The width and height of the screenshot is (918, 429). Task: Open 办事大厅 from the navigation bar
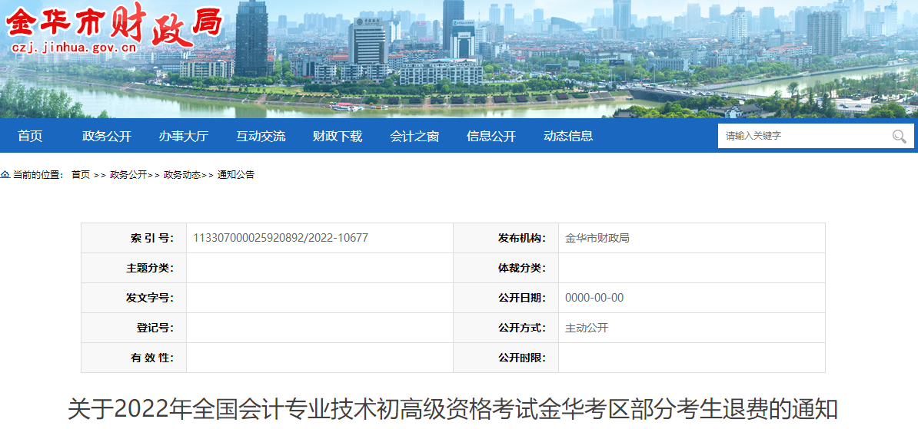(x=184, y=136)
